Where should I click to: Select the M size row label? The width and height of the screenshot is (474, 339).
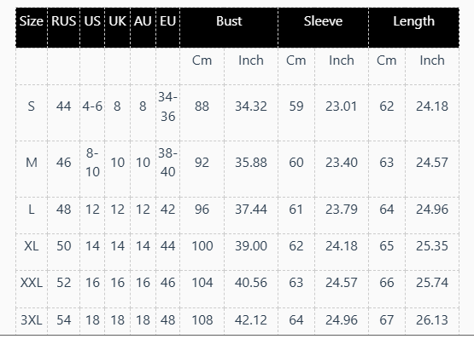tap(32, 163)
